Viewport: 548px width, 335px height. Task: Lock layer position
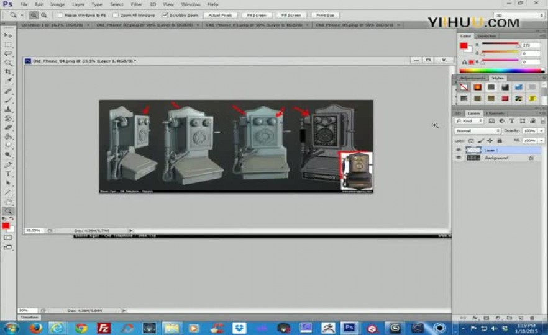[x=490, y=141]
